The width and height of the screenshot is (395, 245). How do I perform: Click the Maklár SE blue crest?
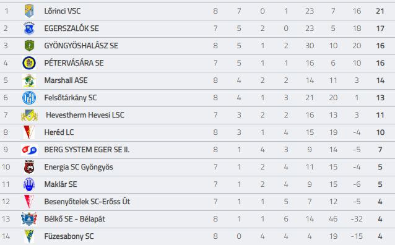[x=29, y=184]
